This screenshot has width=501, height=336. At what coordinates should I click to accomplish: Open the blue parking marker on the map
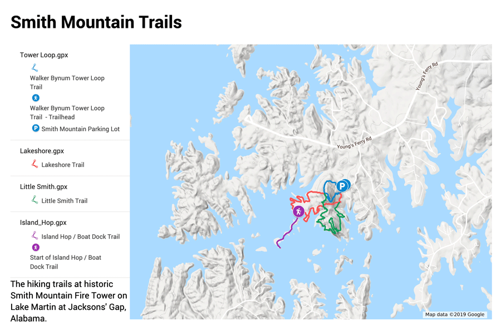pos(342,186)
